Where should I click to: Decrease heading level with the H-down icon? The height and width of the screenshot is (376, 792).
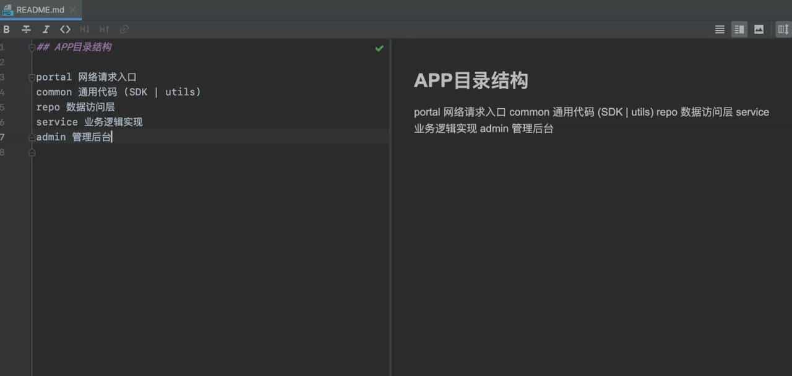[85, 29]
